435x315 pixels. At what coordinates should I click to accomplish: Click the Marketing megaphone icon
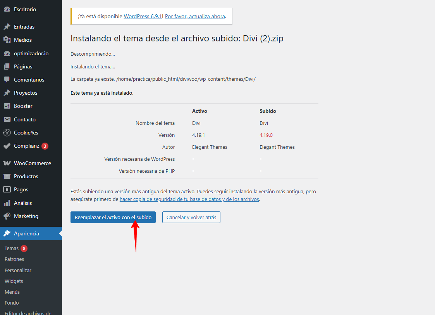point(7,216)
